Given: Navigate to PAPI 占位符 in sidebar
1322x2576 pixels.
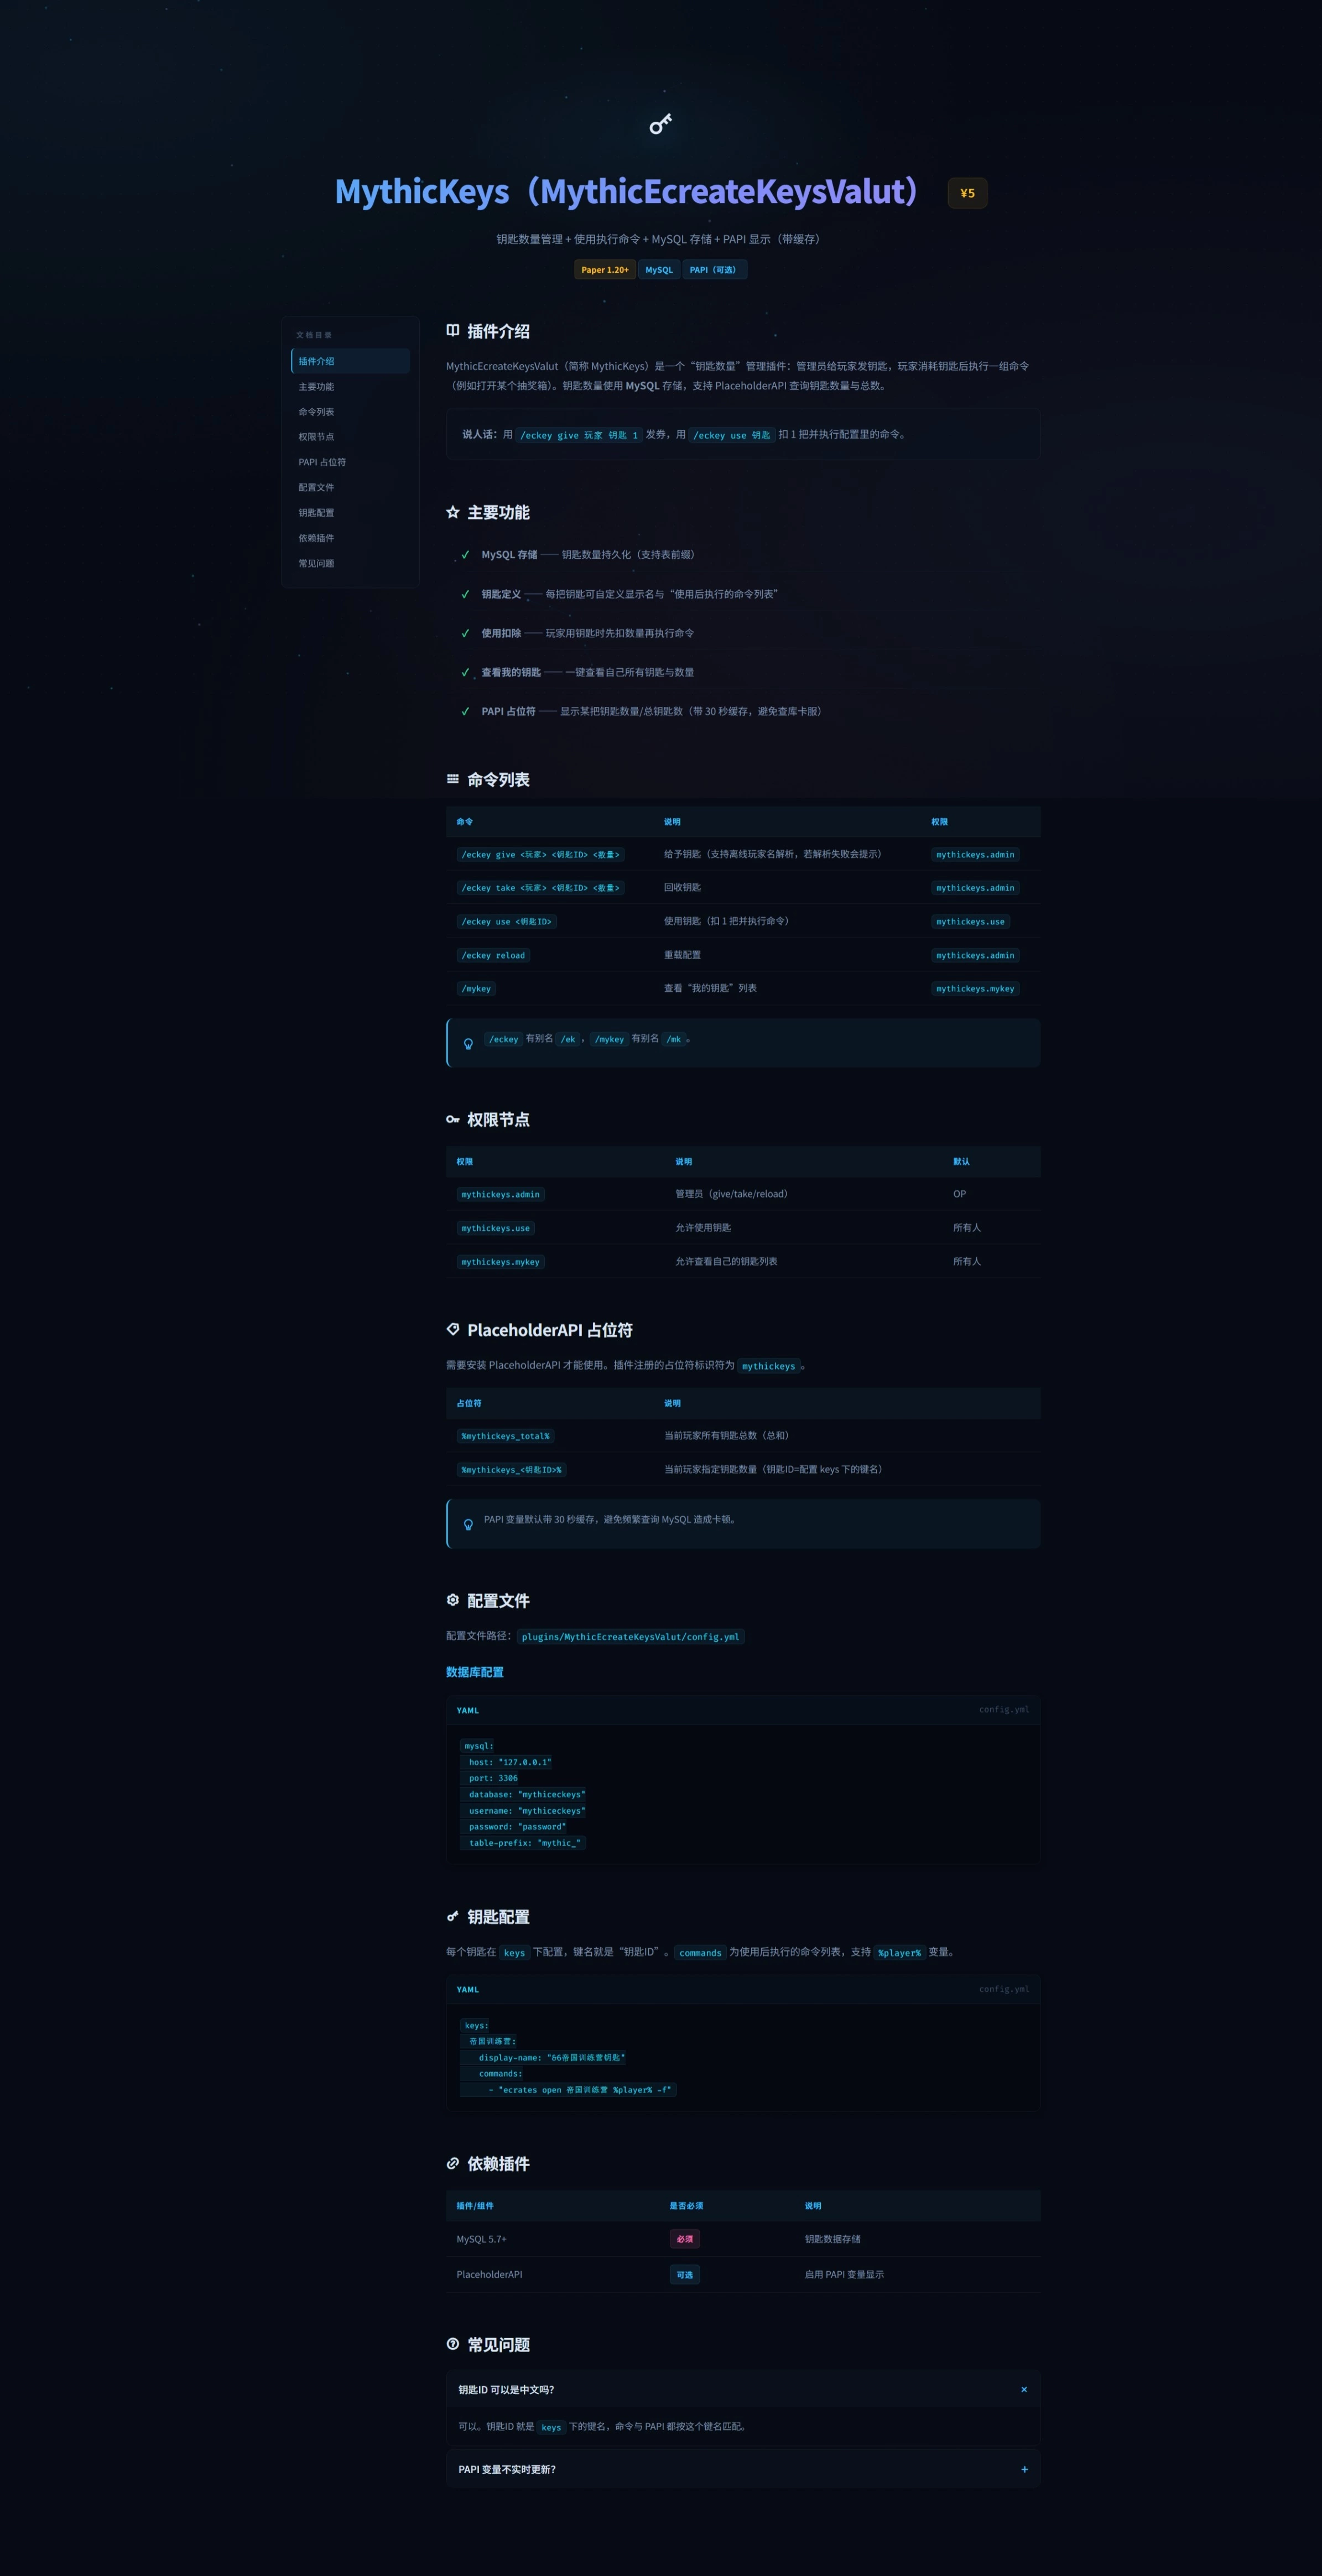Looking at the screenshot, I should pyautogui.click(x=350, y=462).
